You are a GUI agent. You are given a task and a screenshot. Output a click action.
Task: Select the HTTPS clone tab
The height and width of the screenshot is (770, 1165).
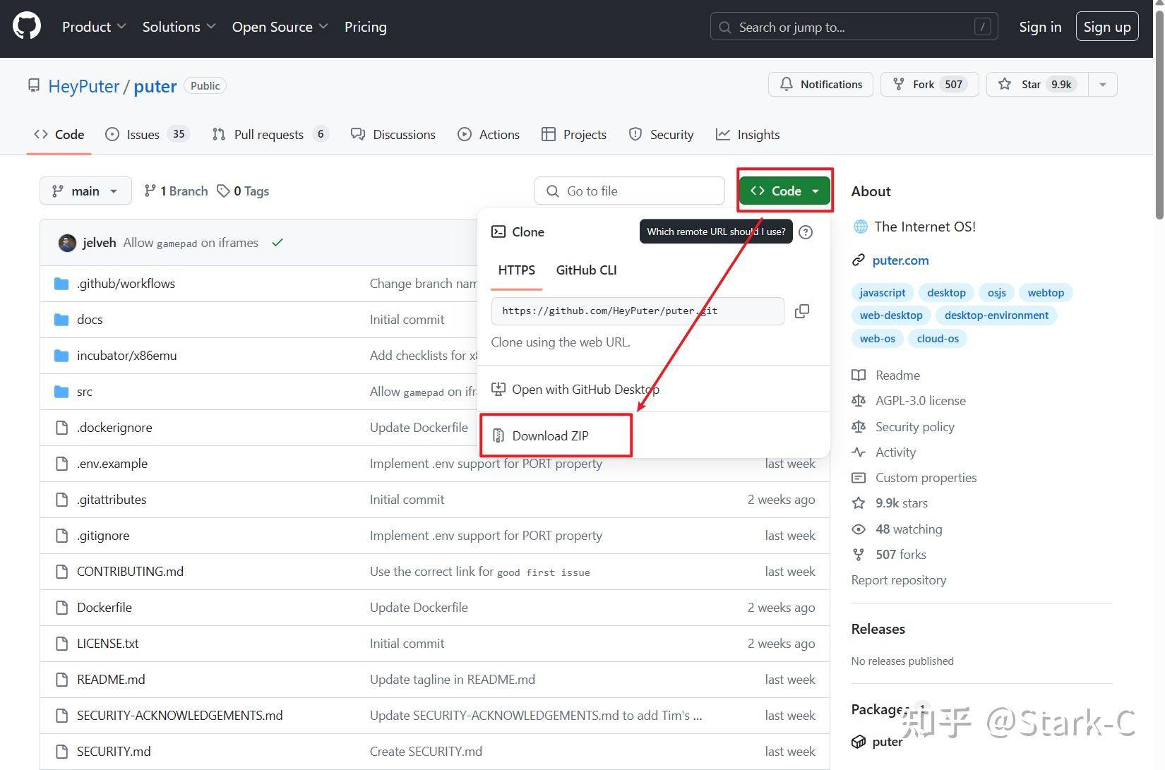click(x=517, y=270)
